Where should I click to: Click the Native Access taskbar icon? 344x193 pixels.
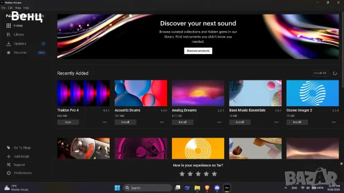(227, 188)
